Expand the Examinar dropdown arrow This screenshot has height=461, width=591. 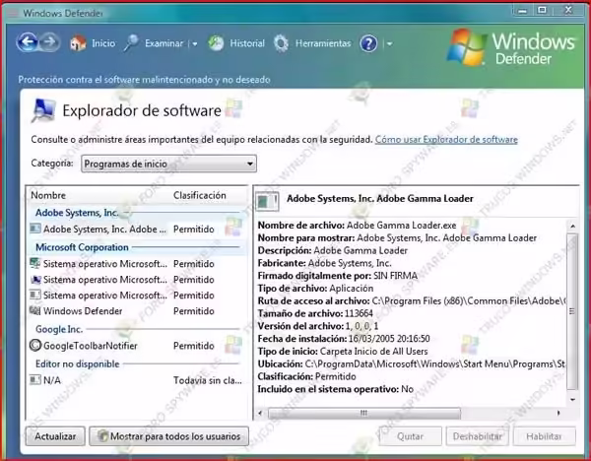[195, 44]
